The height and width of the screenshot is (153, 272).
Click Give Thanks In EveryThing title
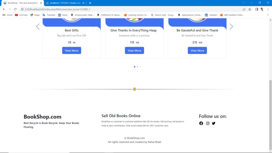133,30
